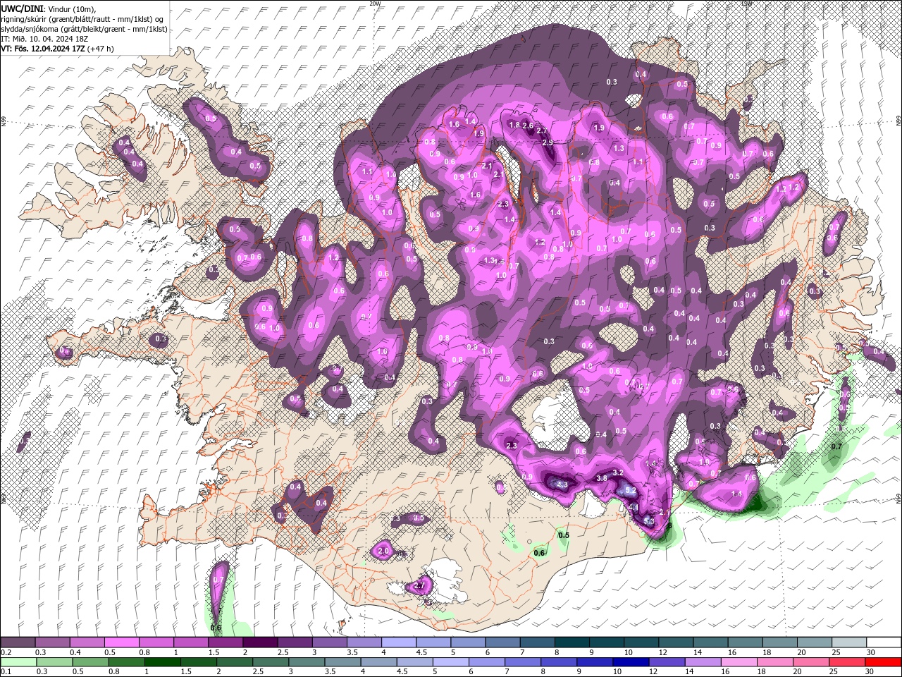
Task: Pick the pink 18 swatch in the bottom legend row
Action: (774, 662)
